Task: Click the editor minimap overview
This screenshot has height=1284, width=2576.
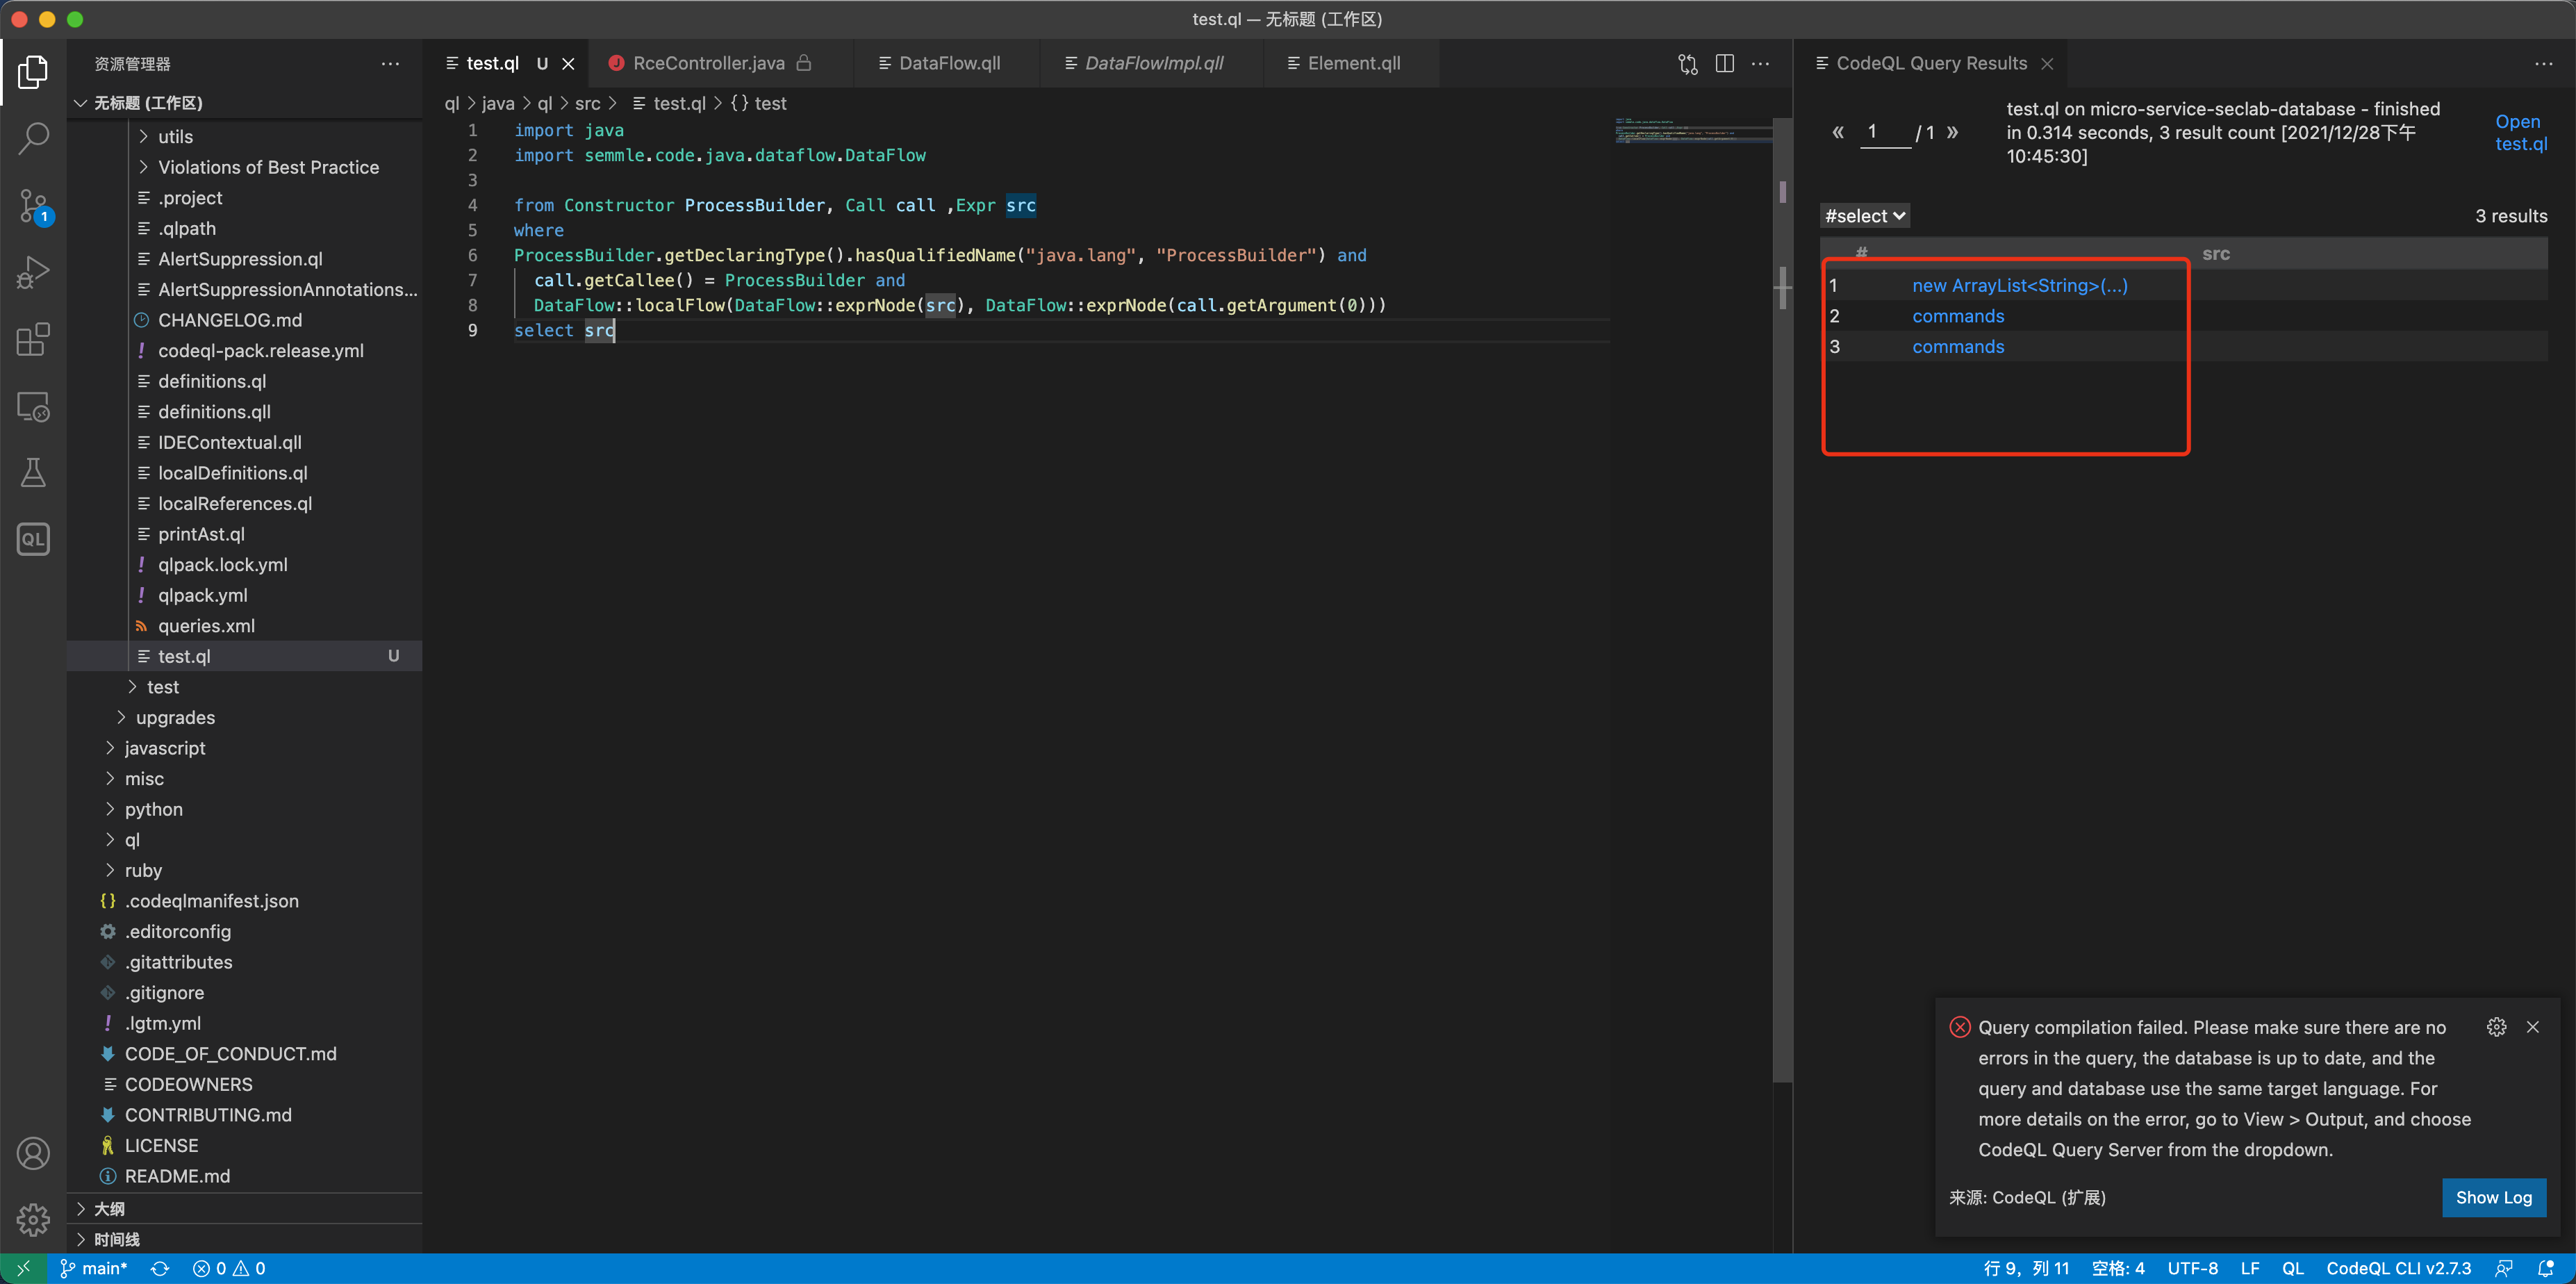Action: tap(1692, 132)
